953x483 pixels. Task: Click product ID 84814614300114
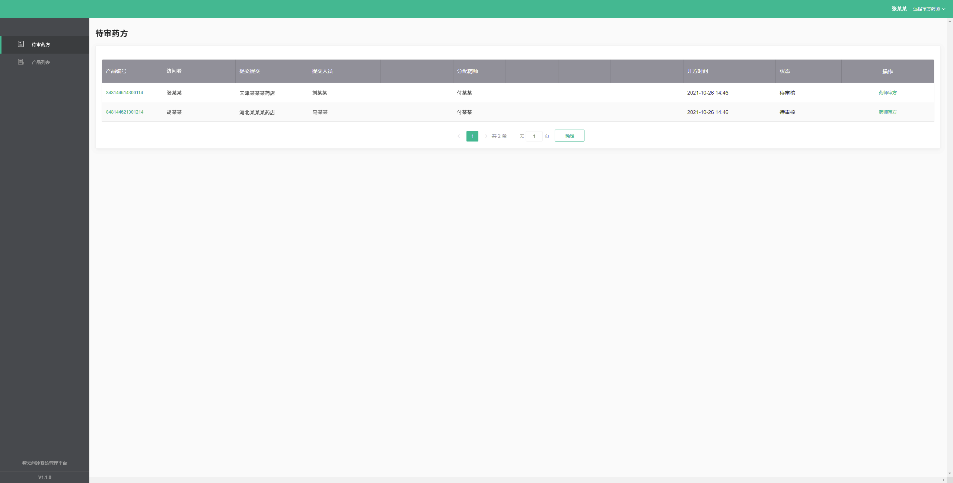(124, 92)
